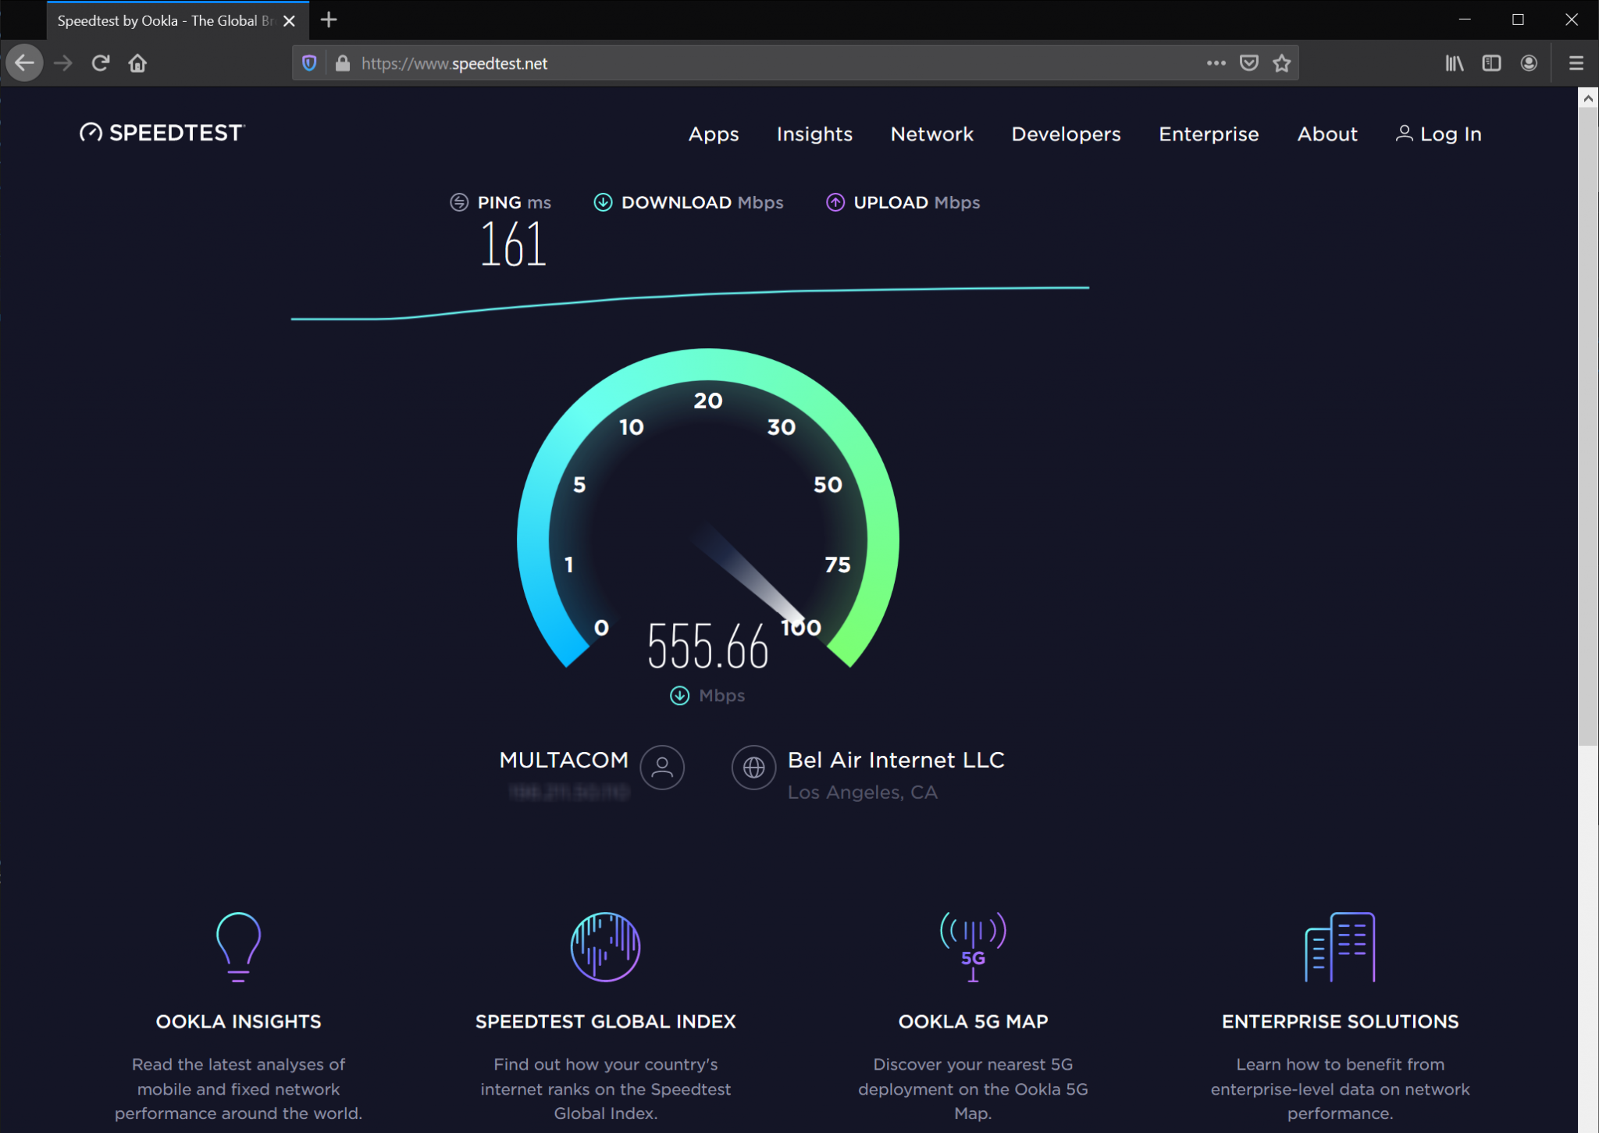Open the tracking protection shield icon

pos(309,63)
